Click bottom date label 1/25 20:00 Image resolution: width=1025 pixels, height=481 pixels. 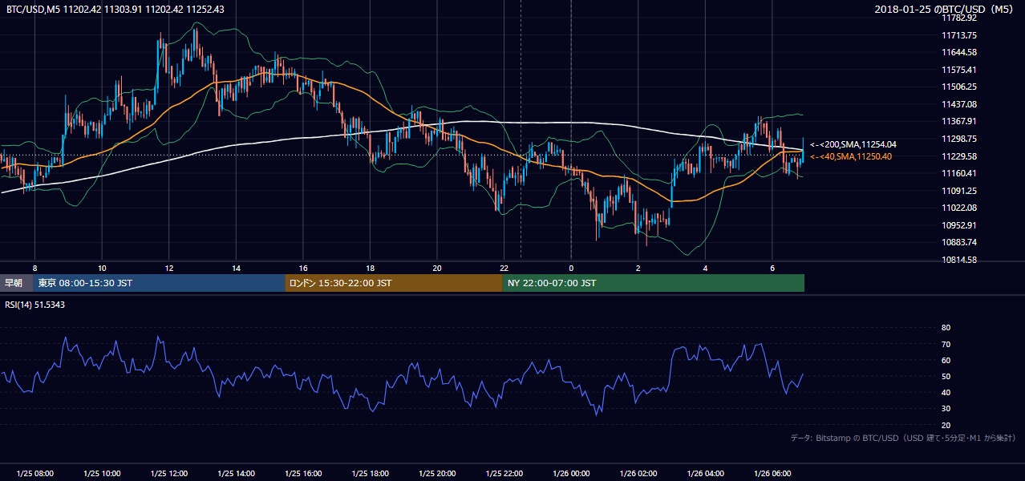(x=437, y=474)
